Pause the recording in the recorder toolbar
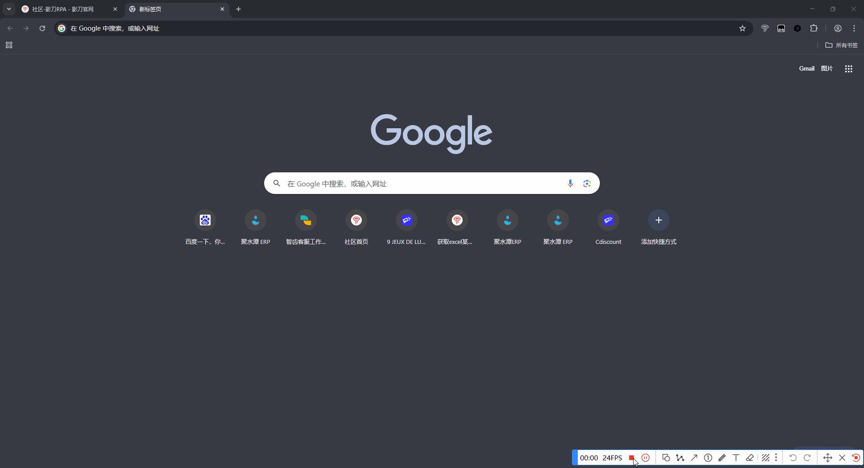Viewport: 864px width, 468px height. [646, 458]
